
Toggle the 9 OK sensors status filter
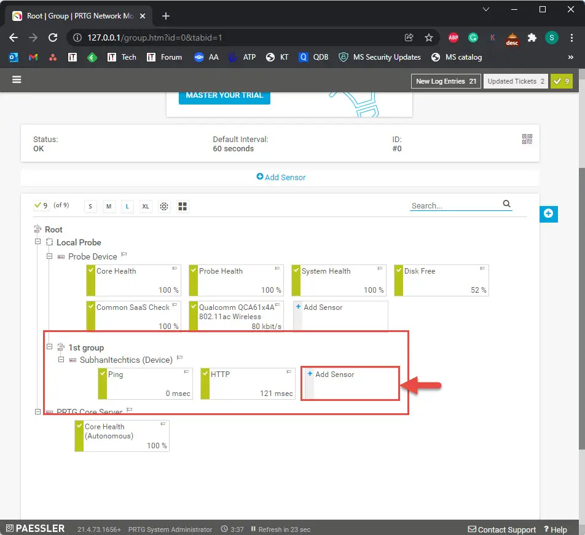[41, 205]
